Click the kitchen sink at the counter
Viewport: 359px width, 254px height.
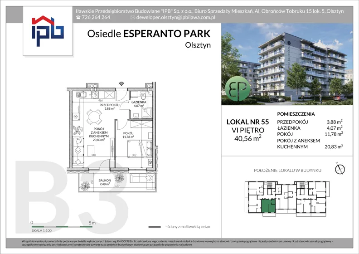(x=81, y=94)
